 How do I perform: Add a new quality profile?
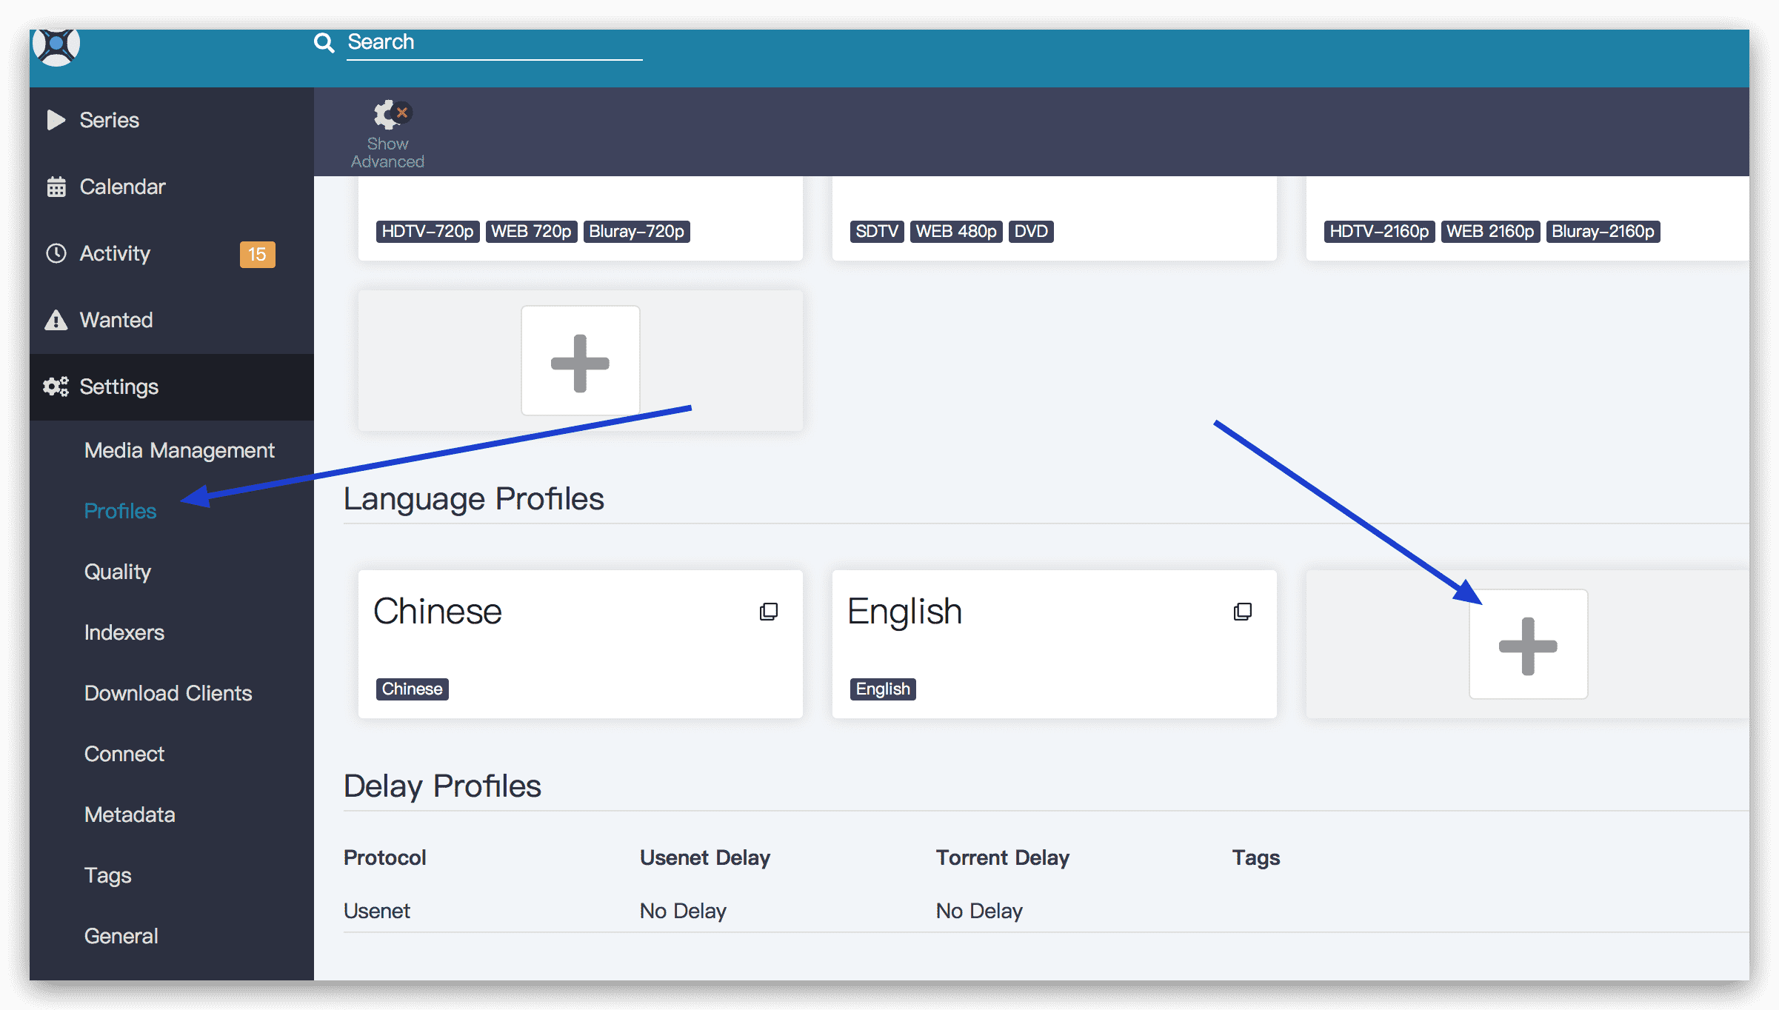(x=580, y=361)
